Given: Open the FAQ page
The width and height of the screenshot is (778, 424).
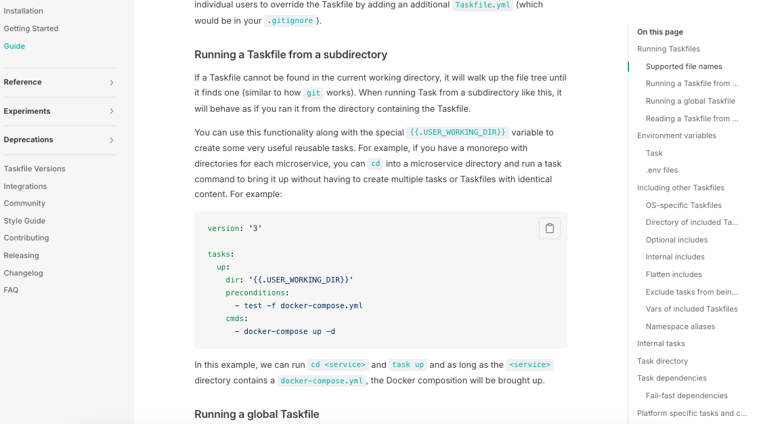Looking at the screenshot, I should [11, 290].
